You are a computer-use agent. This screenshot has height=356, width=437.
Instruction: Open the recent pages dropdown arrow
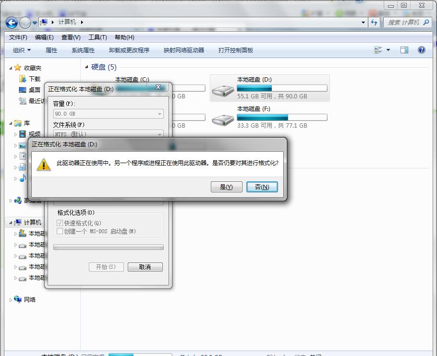pos(35,23)
